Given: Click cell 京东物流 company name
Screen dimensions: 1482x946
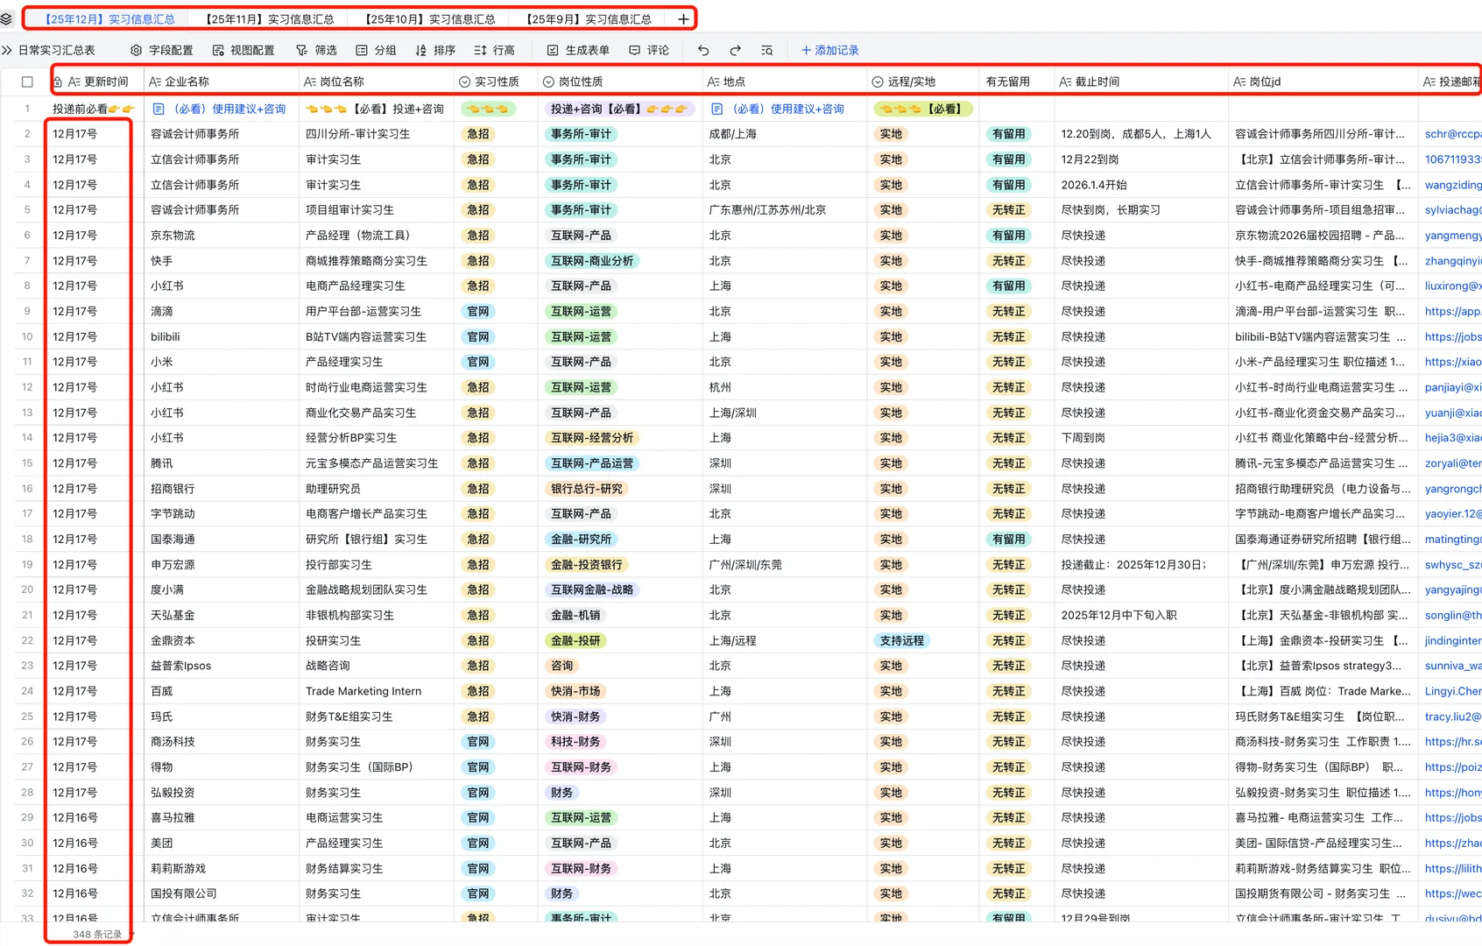Looking at the screenshot, I should tap(222, 235).
